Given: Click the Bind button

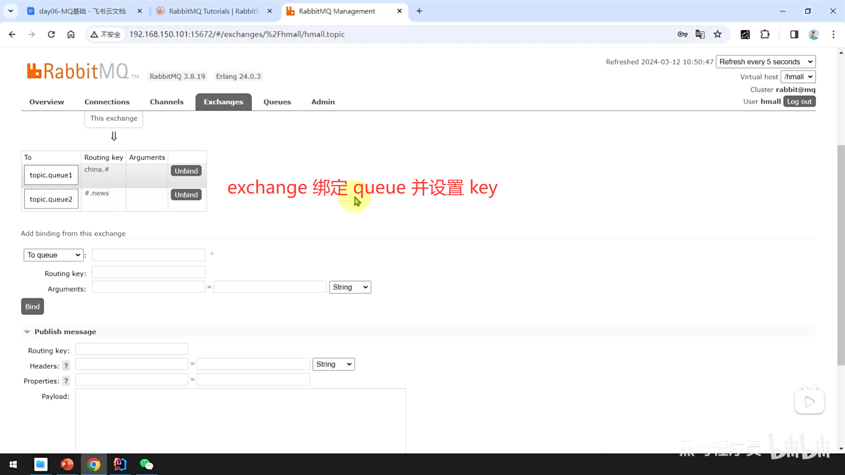Looking at the screenshot, I should [x=32, y=307].
